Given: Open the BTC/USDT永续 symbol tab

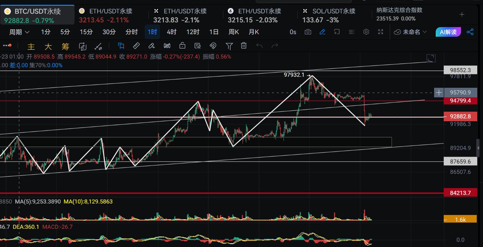Looking at the screenshot, I should [x=37, y=15].
